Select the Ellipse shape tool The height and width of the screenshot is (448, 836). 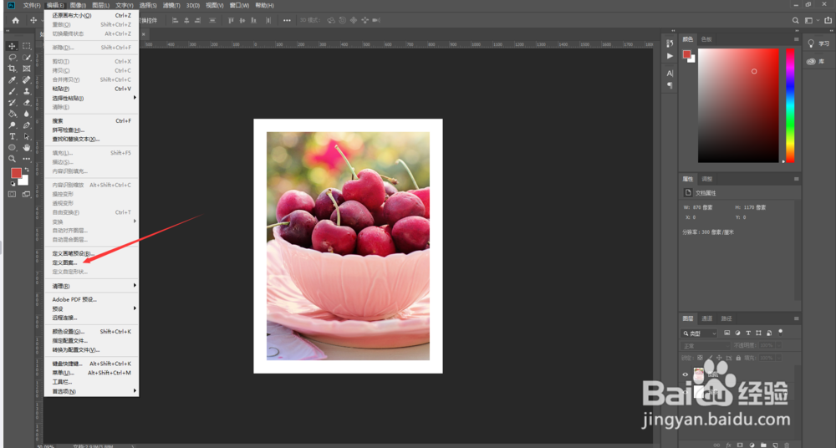point(13,148)
